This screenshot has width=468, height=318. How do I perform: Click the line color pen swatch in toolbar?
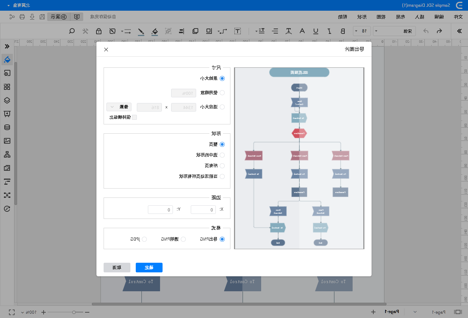141,31
